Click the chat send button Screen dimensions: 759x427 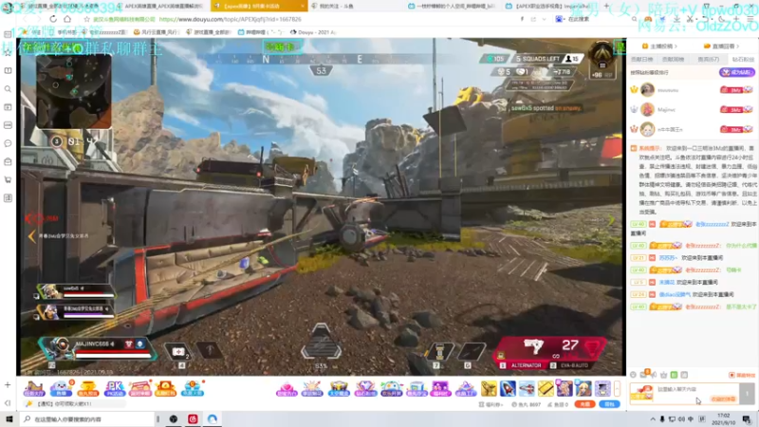(x=747, y=393)
